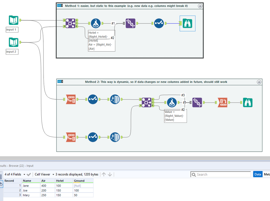The width and height of the screenshot is (270, 201).
Task: Open the 4 of 4 Fields dropdown
Action: coord(15,174)
